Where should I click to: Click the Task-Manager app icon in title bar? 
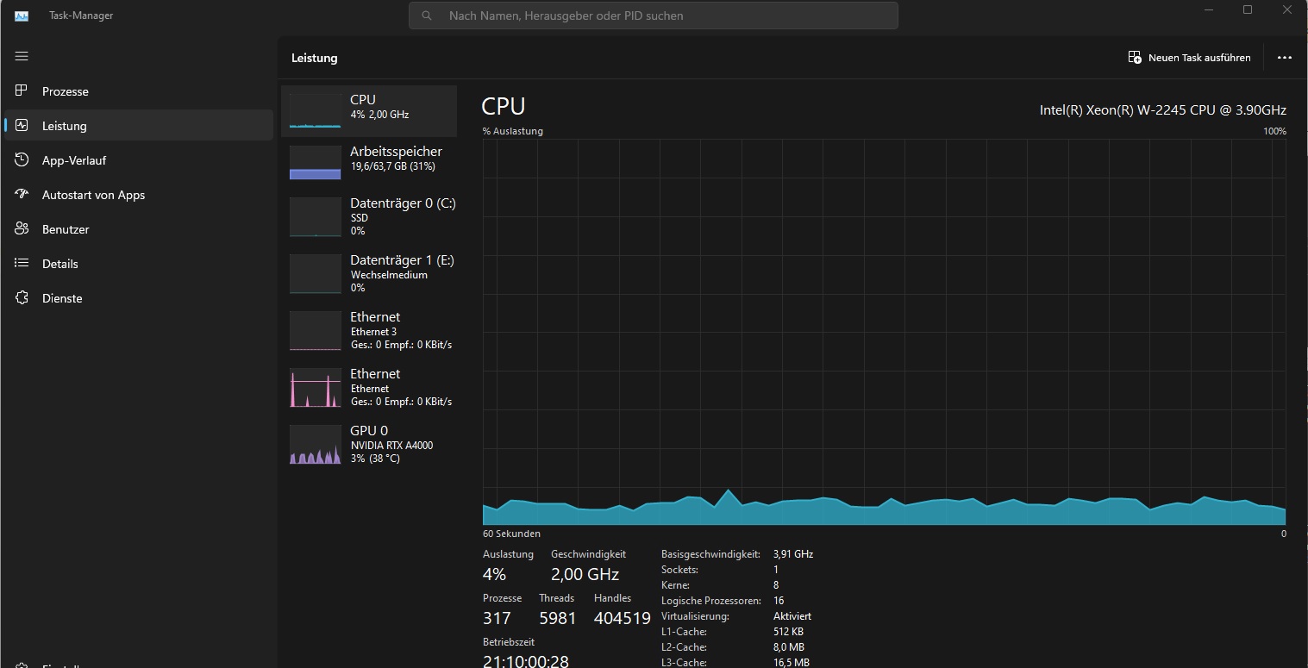pos(22,16)
